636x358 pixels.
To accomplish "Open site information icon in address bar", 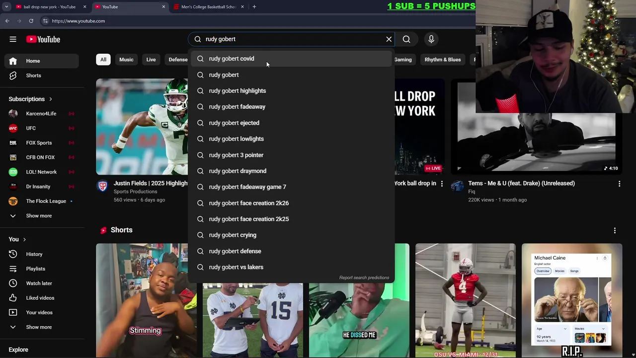I will pos(45,21).
